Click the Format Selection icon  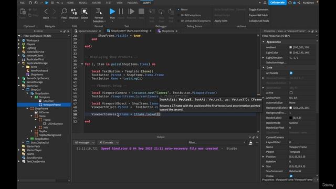coord(99,12)
